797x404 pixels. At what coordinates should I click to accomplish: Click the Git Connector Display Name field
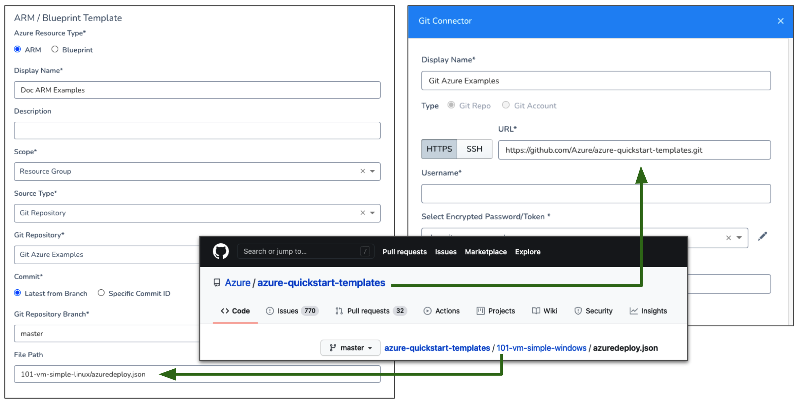click(596, 81)
